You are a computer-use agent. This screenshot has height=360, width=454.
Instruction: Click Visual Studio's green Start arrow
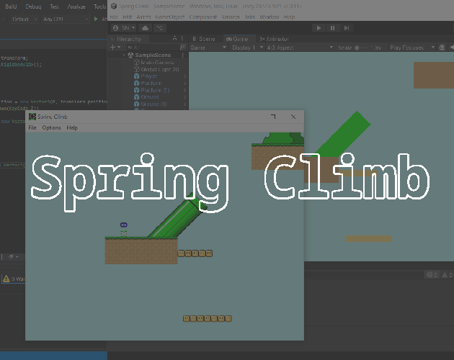(96, 19)
